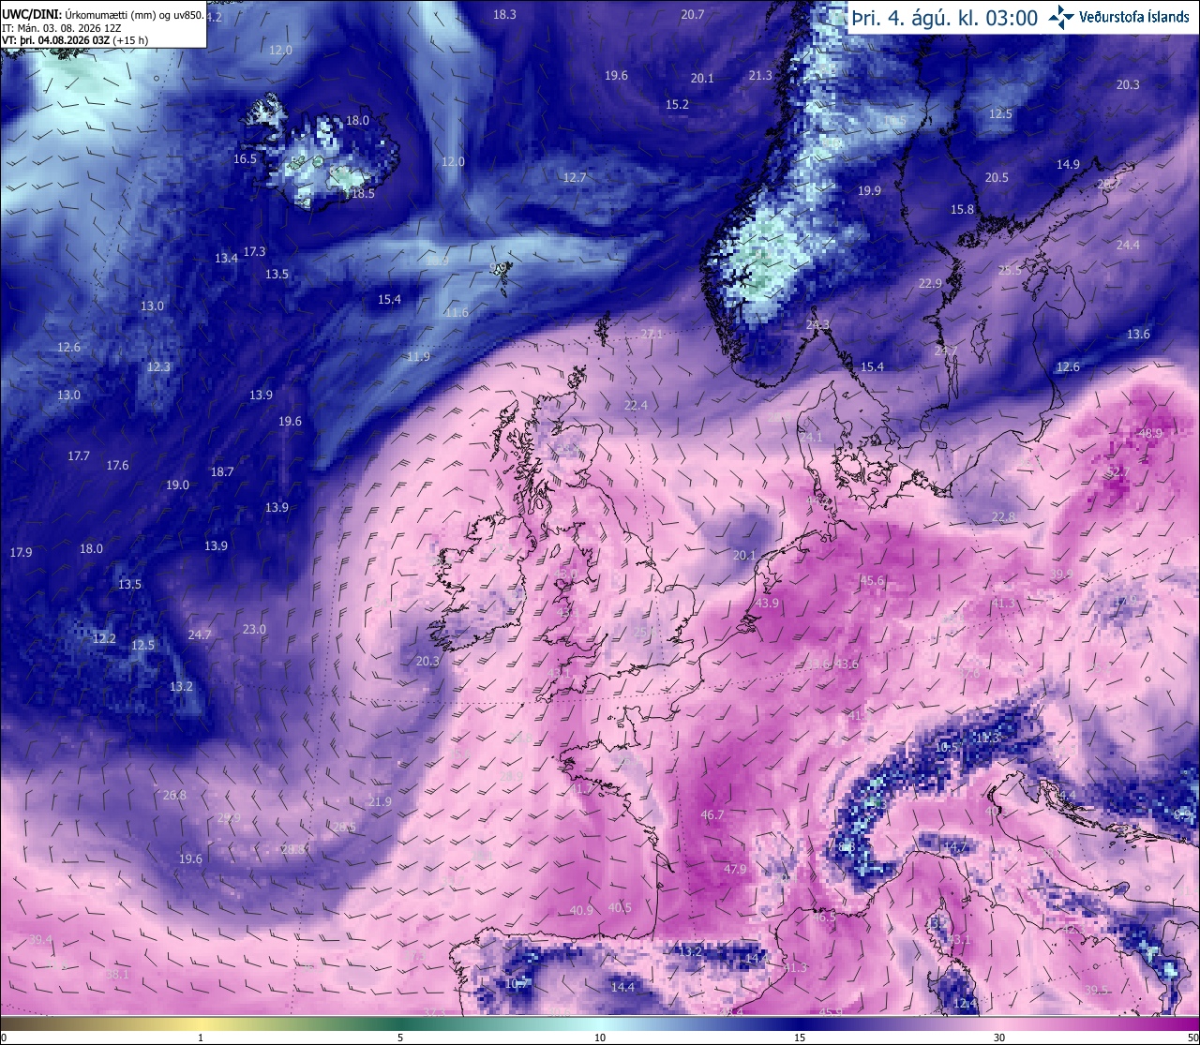Viewport: 1200px width, 1045px height.
Task: Click the Veðurstofa Íslands name text
Action: coord(1135,17)
